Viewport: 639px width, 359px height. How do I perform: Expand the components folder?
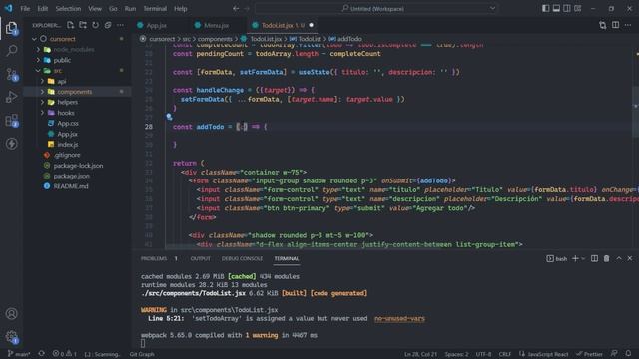coord(42,92)
